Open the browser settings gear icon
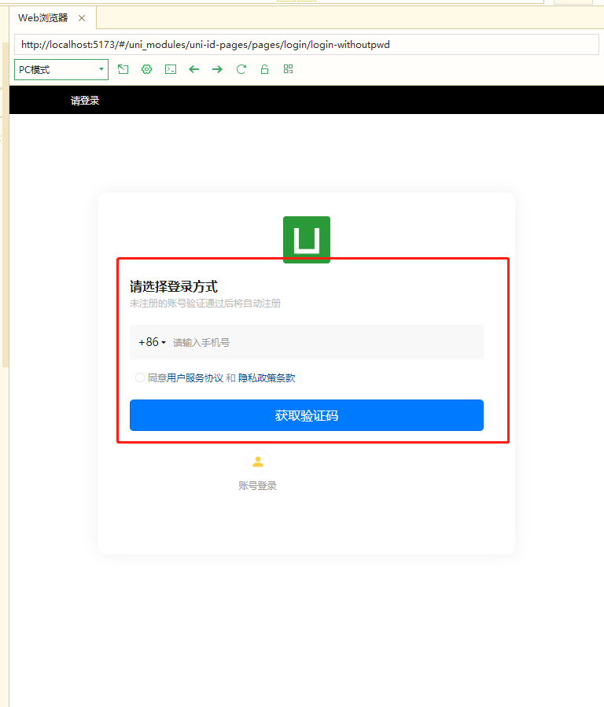Image resolution: width=604 pixels, height=707 pixels. tap(146, 69)
